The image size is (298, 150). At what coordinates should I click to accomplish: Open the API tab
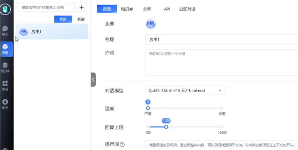pos(167,9)
